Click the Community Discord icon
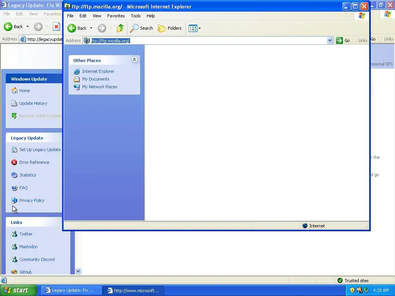 (x=14, y=259)
